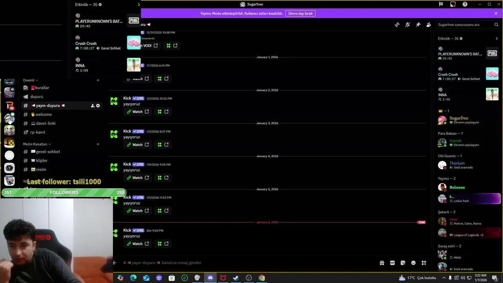Add channel to Metin Kanalları with plus
The height and width of the screenshot is (283, 503).
click(98, 144)
